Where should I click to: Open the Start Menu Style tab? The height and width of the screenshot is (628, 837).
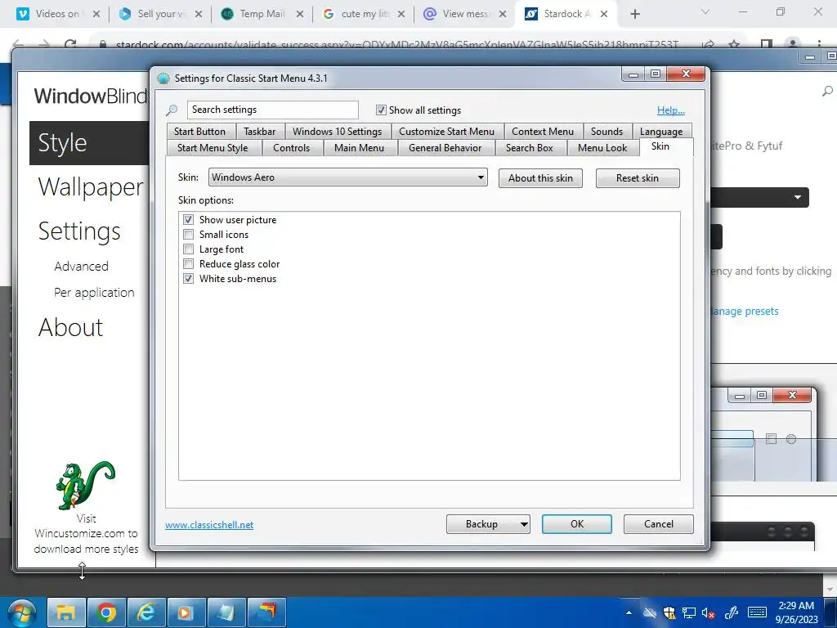[x=213, y=148]
